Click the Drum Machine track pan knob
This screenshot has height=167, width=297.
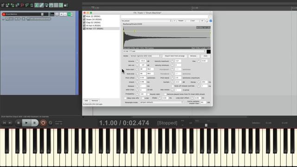point(57,14)
